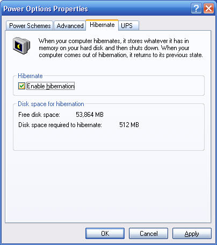
Task: Click the 53,864 MB free space value
Action: click(90, 115)
